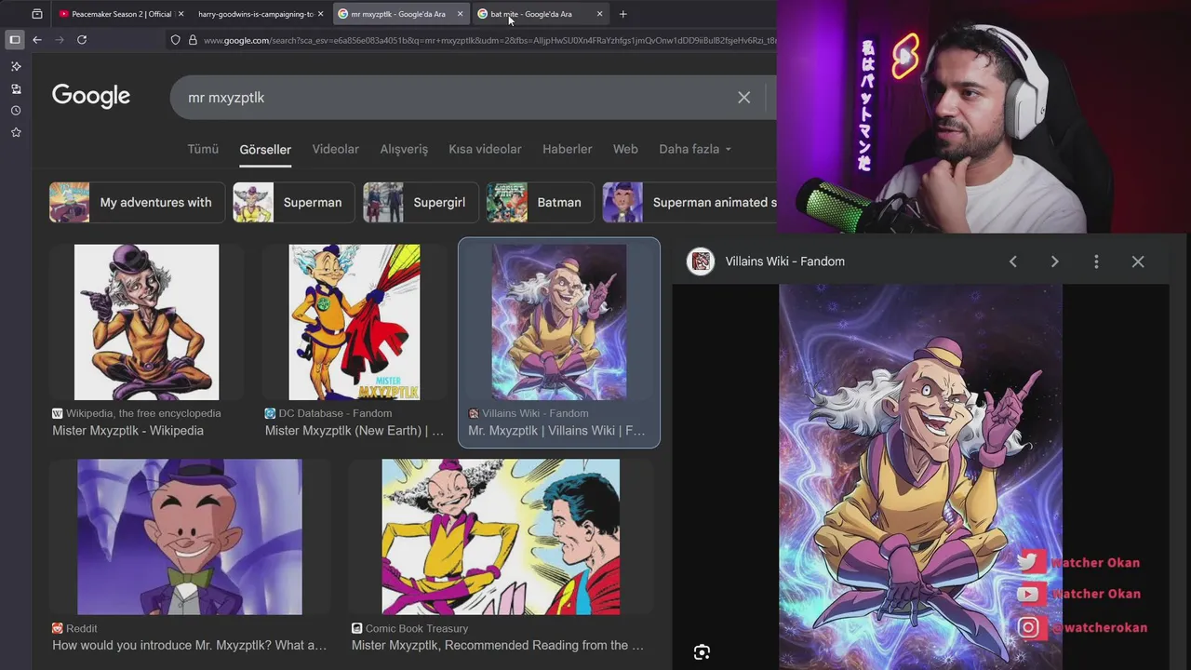Open the AI sparkle sidebar tool
1191x670 pixels.
[x=16, y=67]
